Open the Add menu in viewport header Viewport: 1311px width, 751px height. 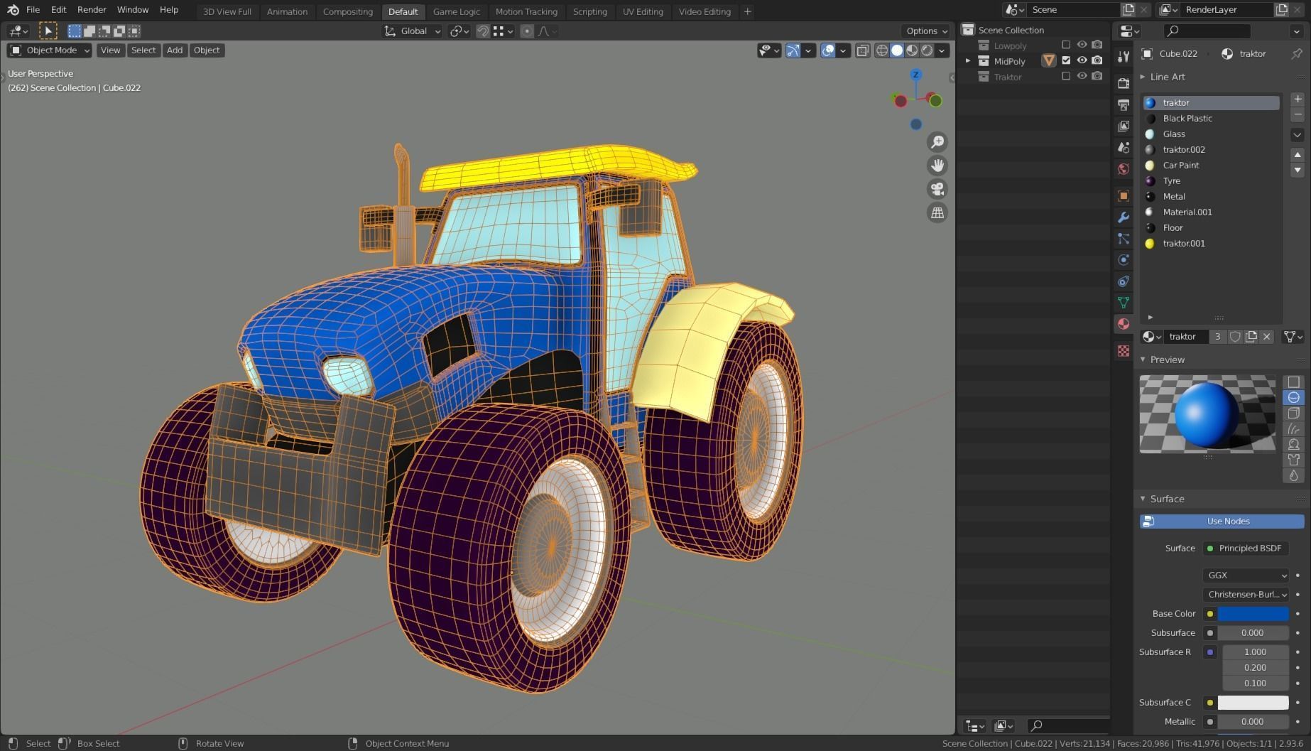tap(175, 50)
